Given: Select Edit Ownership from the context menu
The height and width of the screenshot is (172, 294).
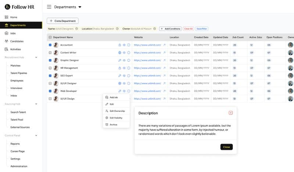Looking at the screenshot, I should pos(117,111).
